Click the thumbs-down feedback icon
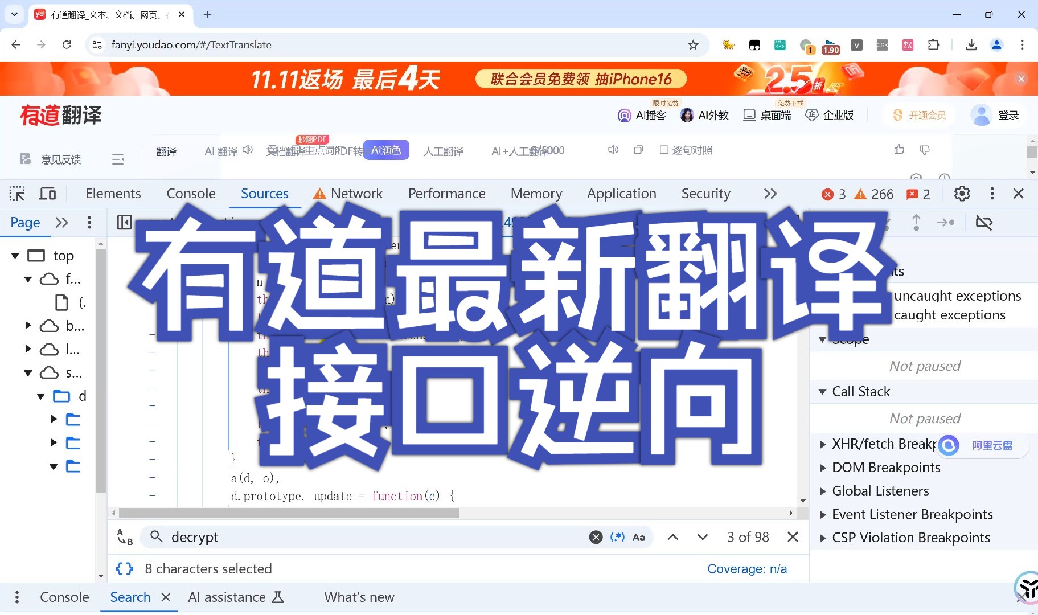 [x=925, y=150]
